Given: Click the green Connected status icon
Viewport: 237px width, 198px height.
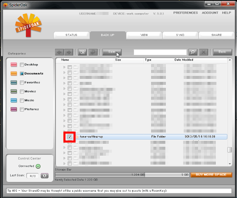Looking at the screenshot, I should [38, 166].
